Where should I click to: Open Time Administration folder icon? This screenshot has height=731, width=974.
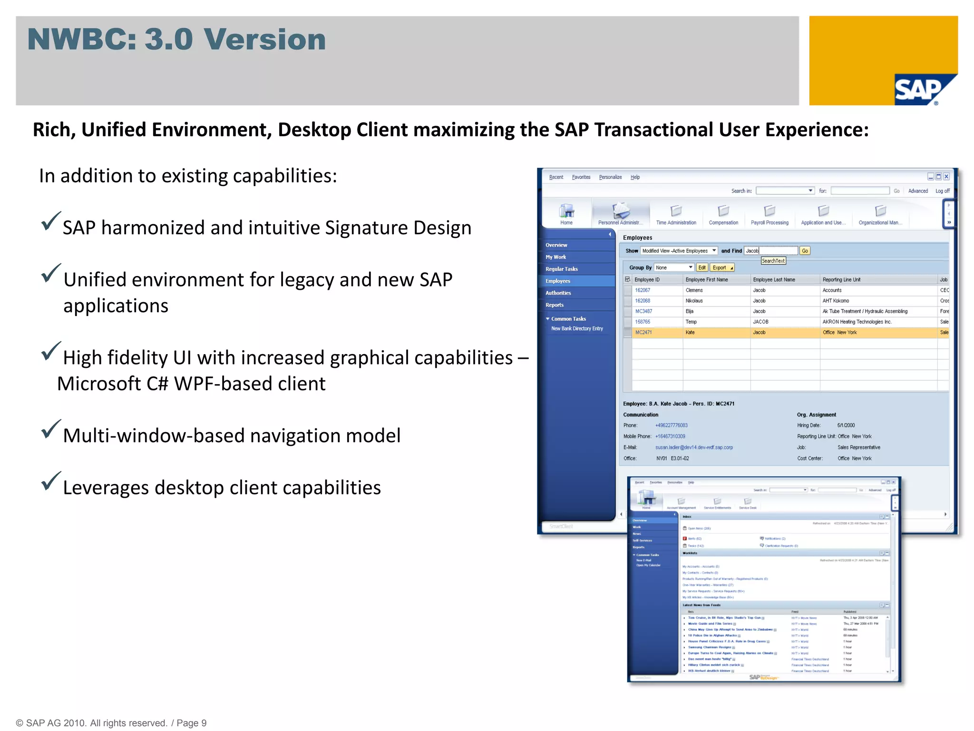tap(676, 211)
